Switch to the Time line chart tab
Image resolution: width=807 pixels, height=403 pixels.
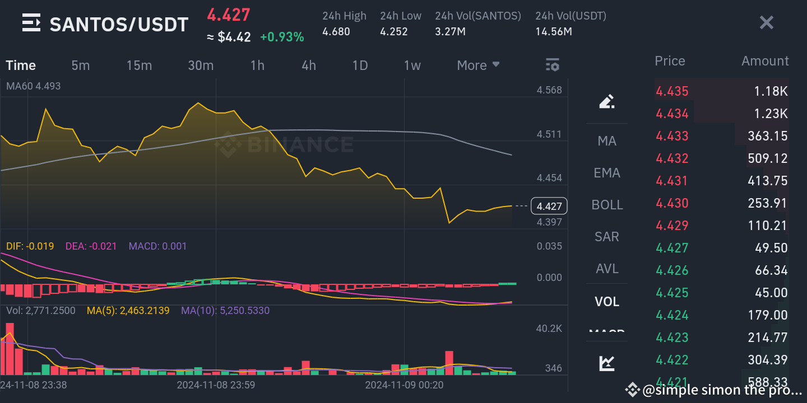click(x=21, y=65)
